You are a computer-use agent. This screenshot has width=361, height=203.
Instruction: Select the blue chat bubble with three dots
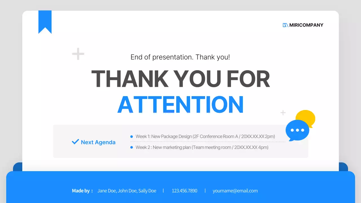(297, 130)
